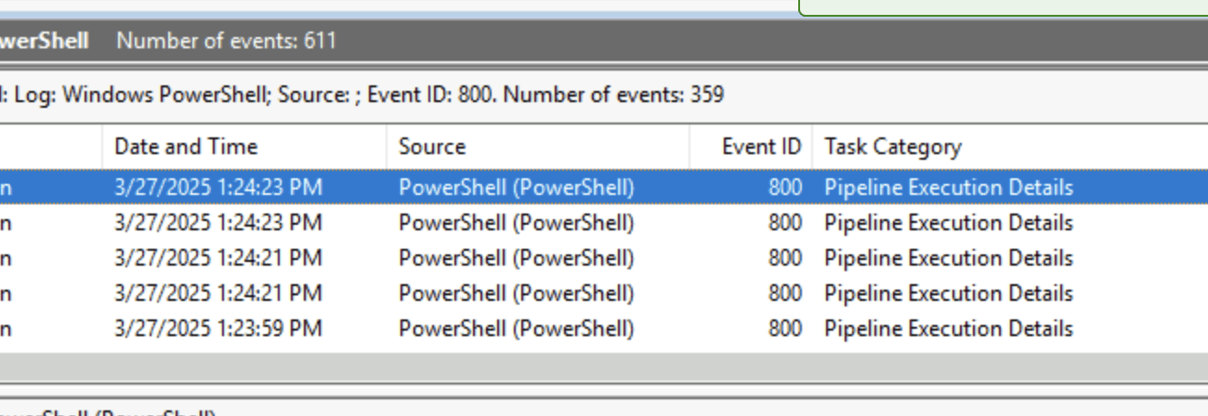Viewport: 1208px width, 416px height.
Task: Click the Event ID column header
Action: [761, 147]
